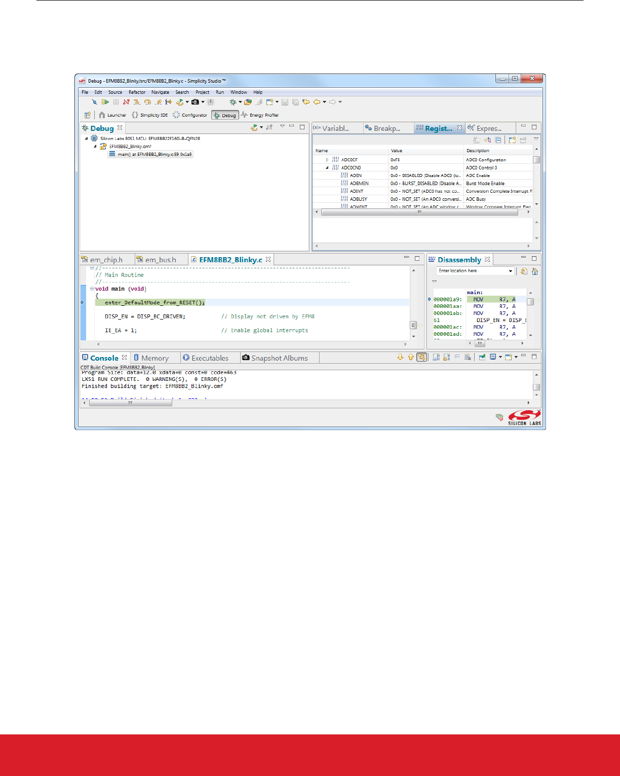Toggle the Console Scroll Lock icon

pos(446,357)
